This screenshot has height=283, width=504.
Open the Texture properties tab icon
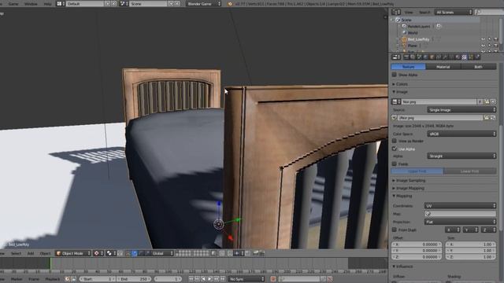coord(464,57)
